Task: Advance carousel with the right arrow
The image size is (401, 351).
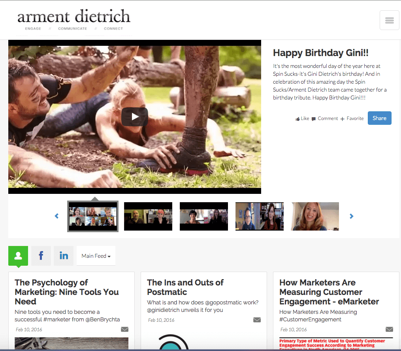Action: 351,216
